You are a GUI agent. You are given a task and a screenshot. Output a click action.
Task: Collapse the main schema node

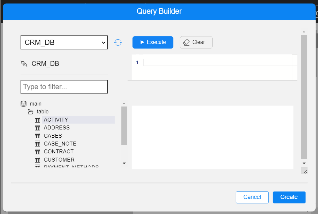(36, 104)
